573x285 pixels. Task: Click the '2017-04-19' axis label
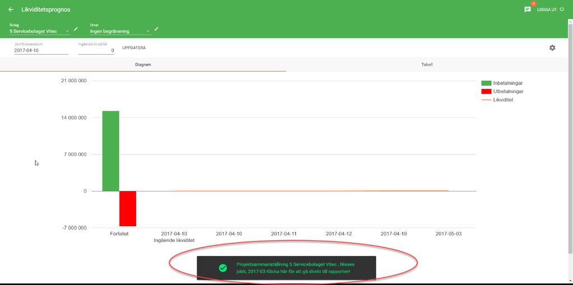point(394,233)
